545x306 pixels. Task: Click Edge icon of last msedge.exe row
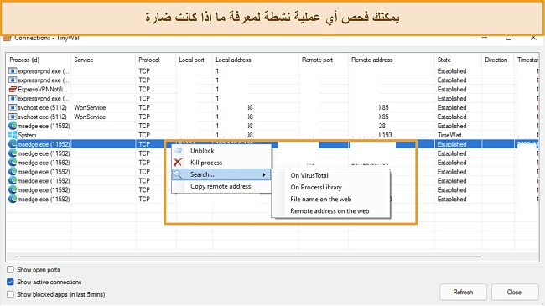pos(13,199)
